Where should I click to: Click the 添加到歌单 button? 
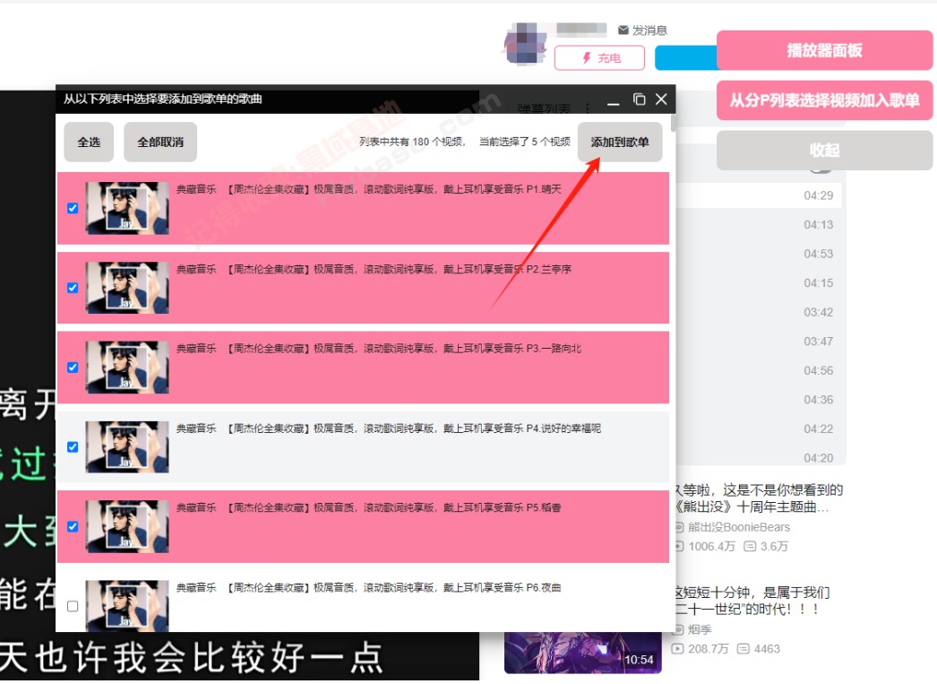[x=620, y=143]
